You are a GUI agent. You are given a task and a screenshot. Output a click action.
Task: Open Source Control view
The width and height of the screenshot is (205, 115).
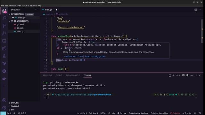[x=4, y=26]
